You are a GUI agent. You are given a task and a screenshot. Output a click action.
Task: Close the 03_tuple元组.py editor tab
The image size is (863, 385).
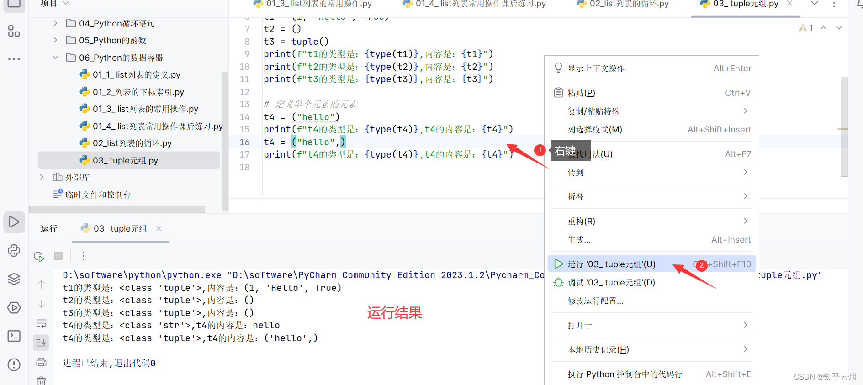point(789,4)
